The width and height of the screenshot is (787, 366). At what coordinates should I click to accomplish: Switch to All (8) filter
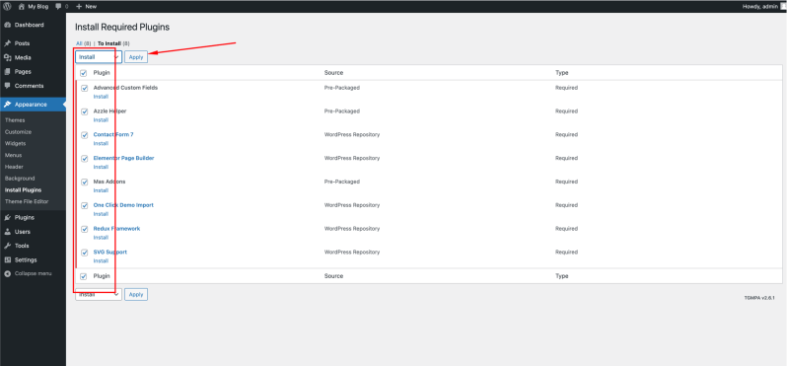(x=83, y=43)
